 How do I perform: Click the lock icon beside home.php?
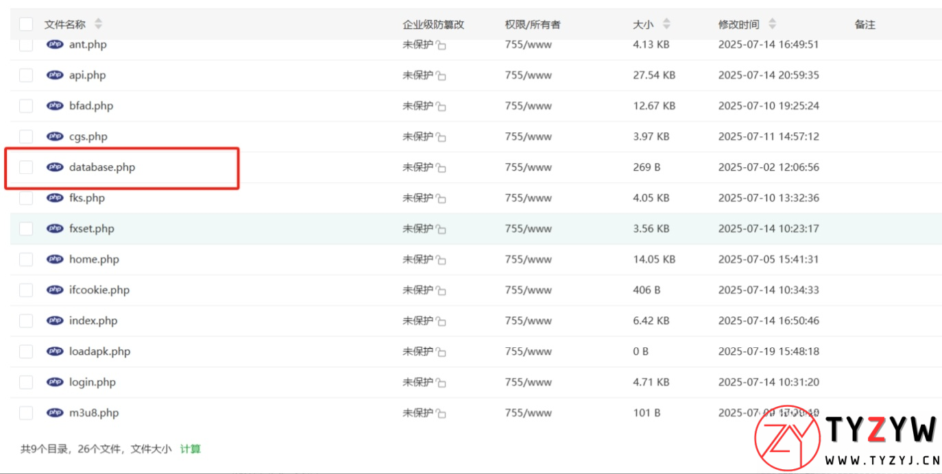(439, 260)
